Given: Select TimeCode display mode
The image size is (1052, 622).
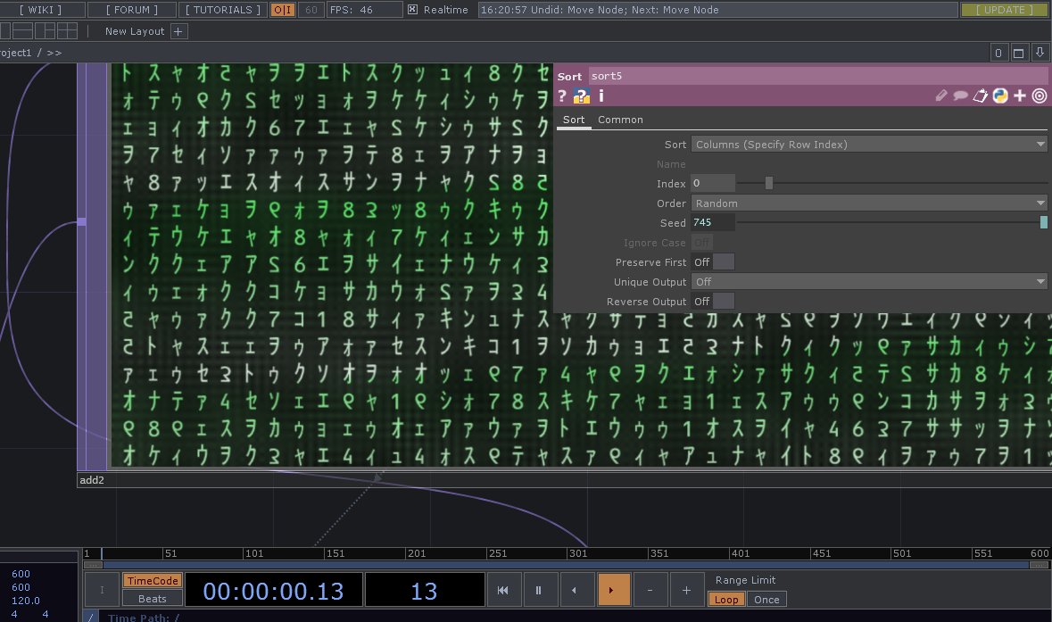Looking at the screenshot, I should 153,580.
